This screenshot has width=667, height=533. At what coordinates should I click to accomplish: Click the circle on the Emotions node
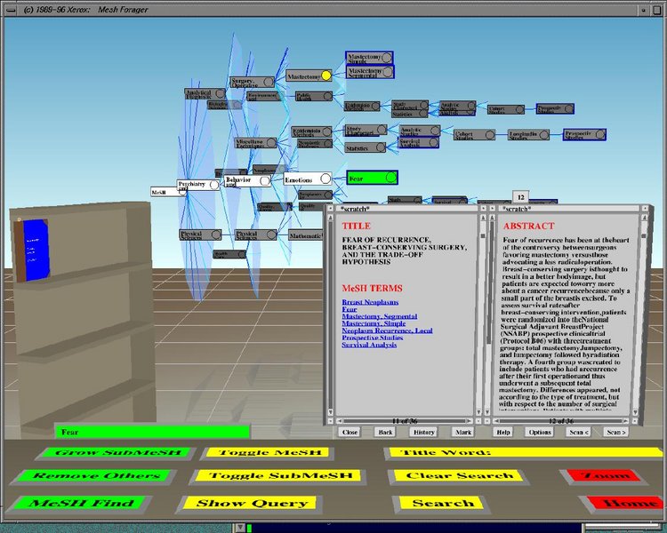pos(325,179)
